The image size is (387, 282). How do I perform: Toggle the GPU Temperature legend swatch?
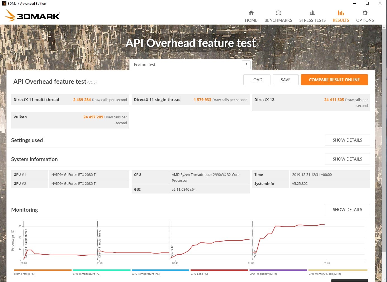[x=160, y=270]
